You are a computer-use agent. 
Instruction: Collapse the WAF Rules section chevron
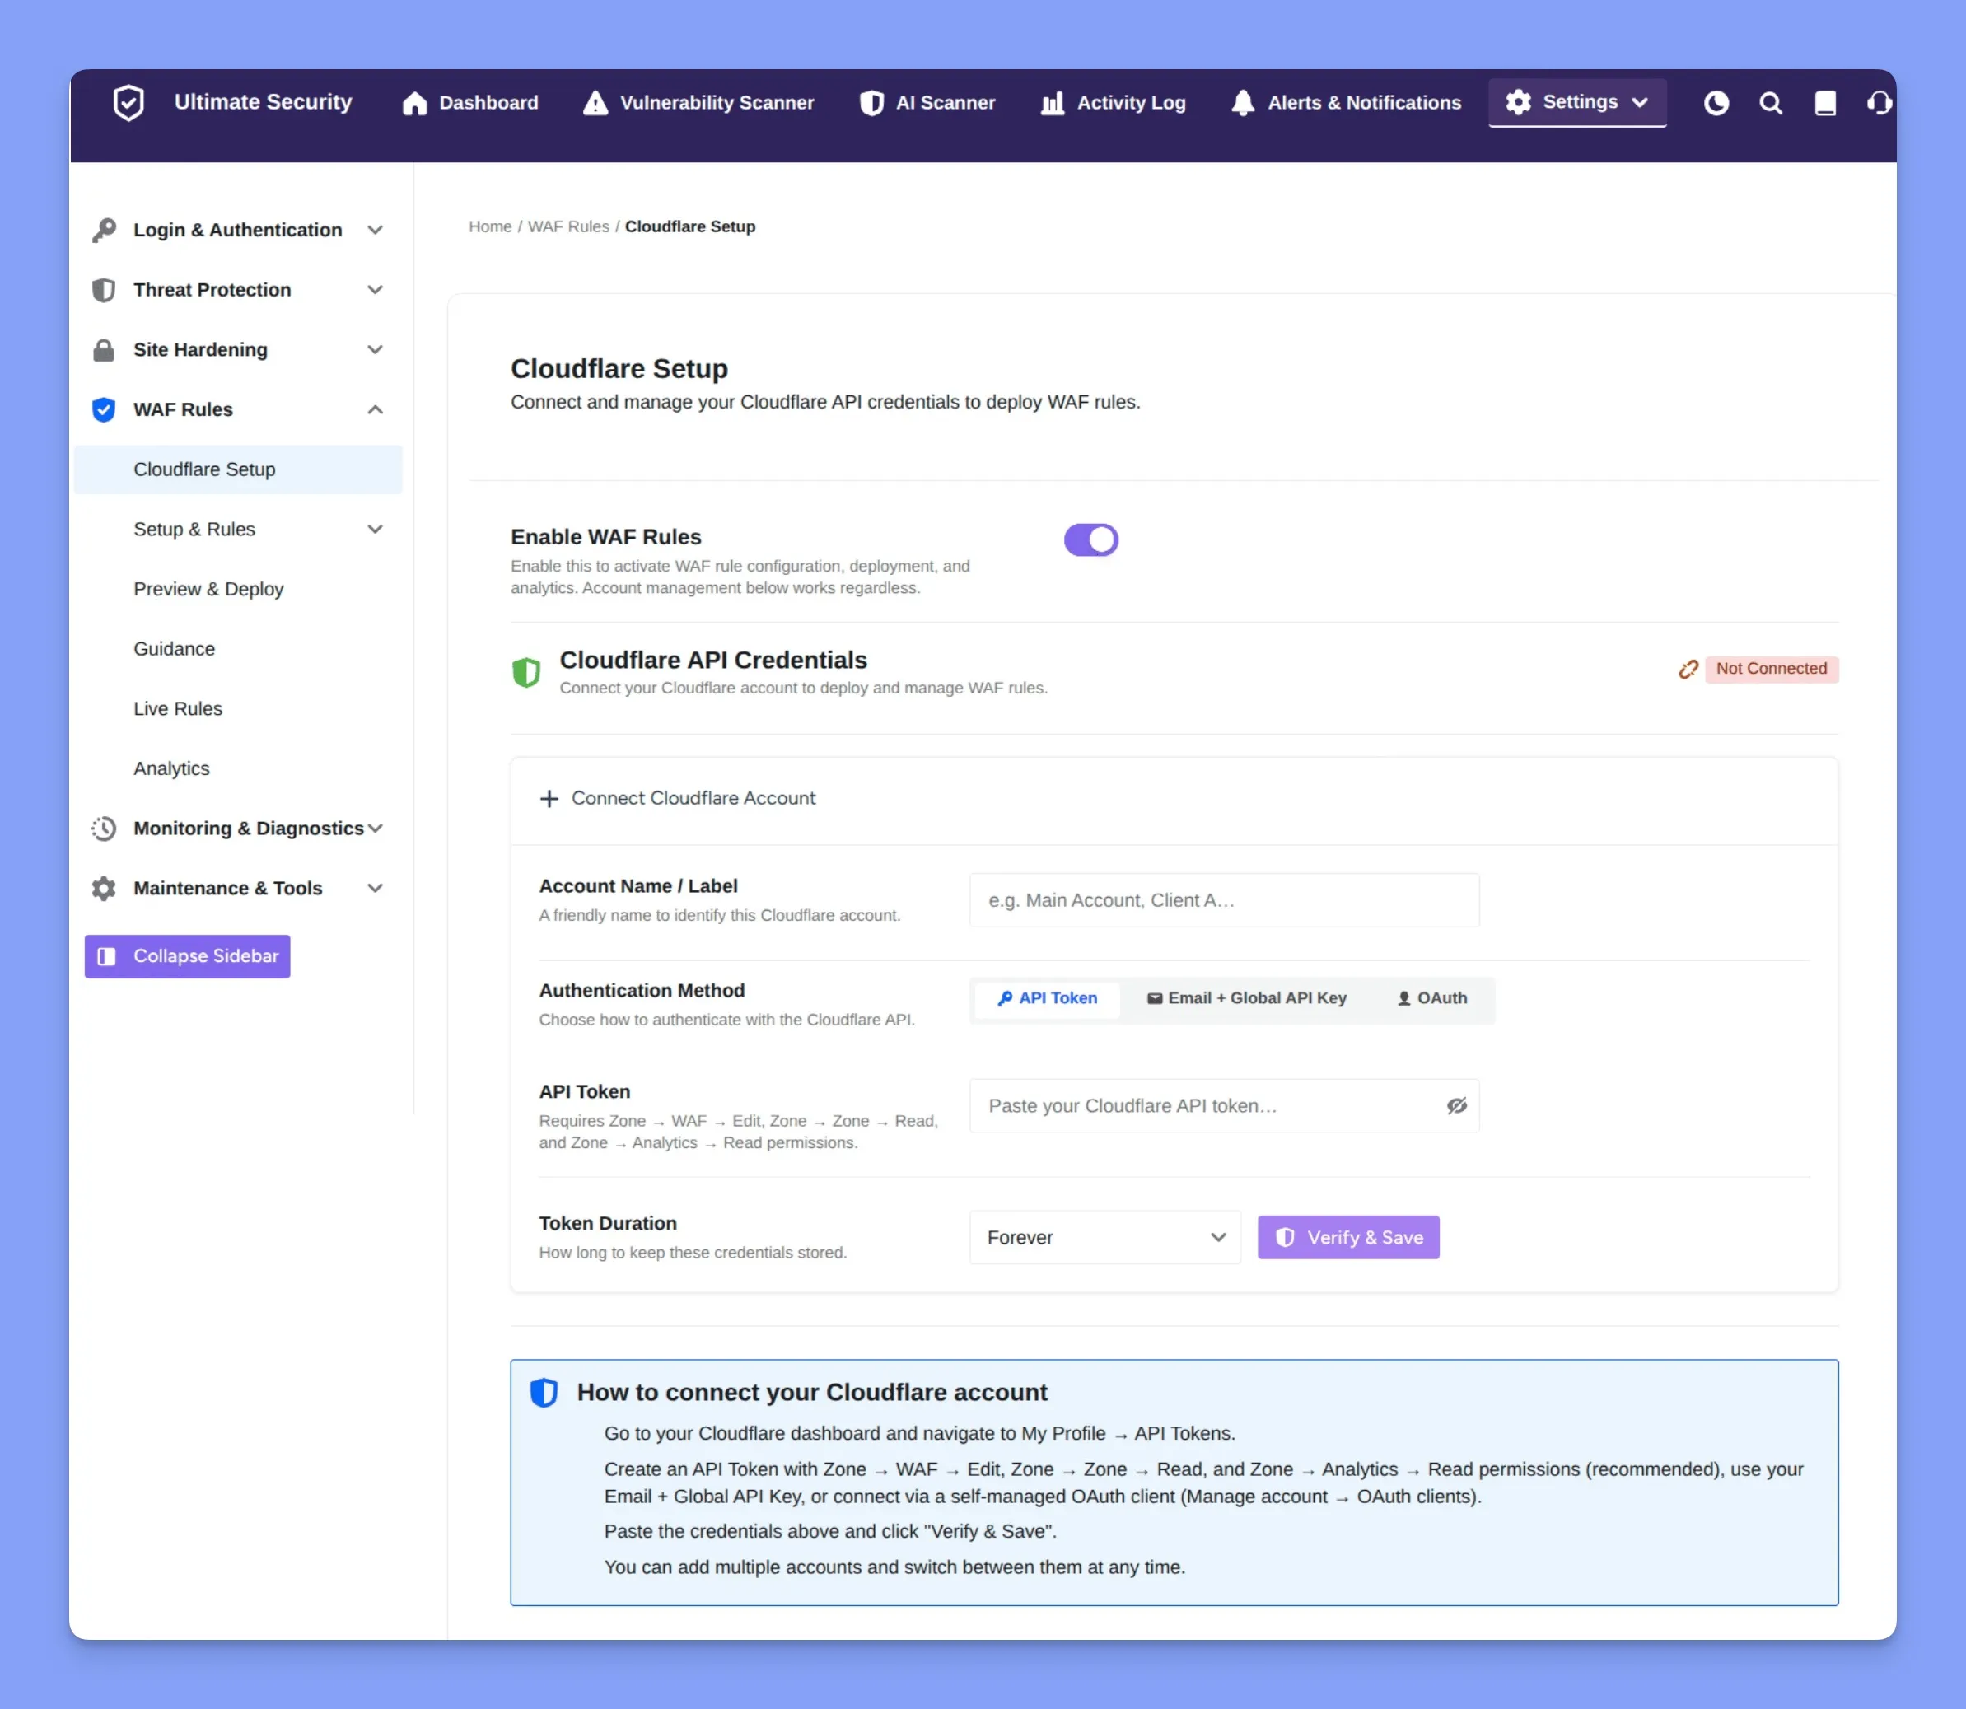pyautogui.click(x=376, y=410)
